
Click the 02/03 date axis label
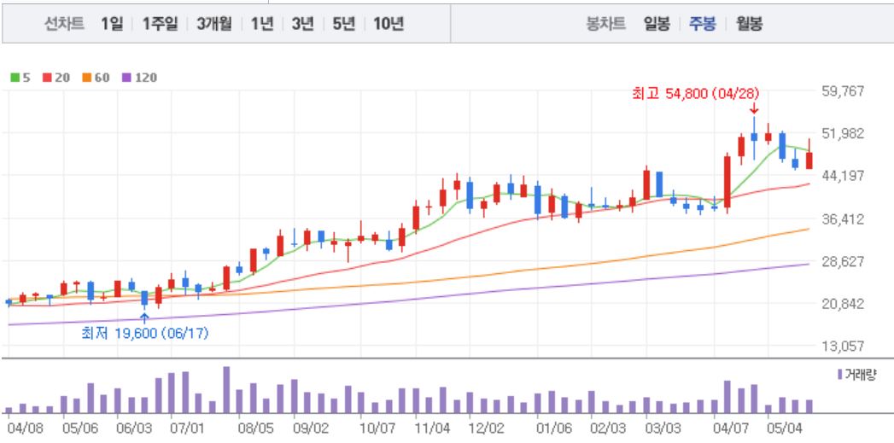tap(608, 428)
